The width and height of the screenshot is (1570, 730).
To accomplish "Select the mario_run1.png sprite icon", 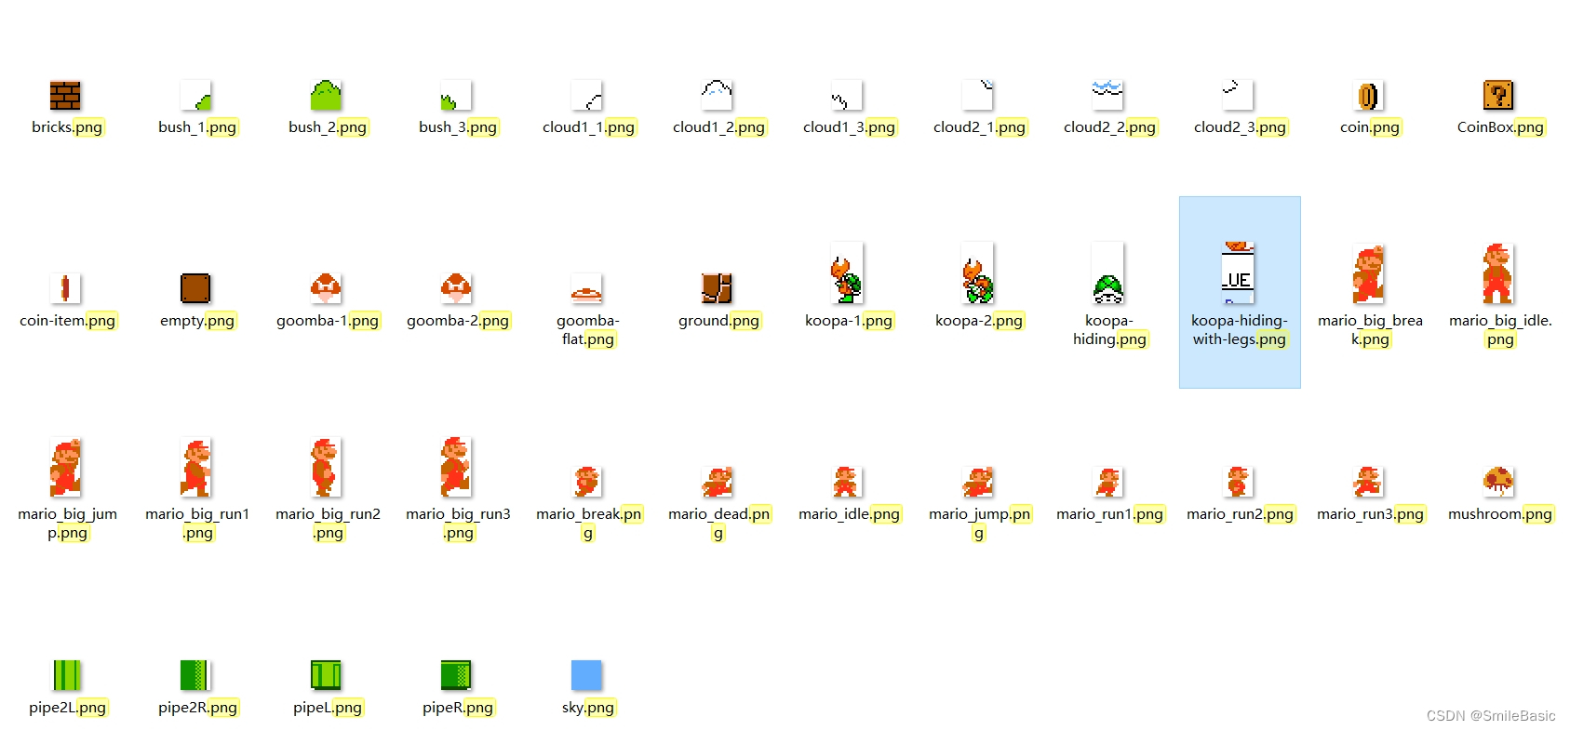I will coord(1107,482).
